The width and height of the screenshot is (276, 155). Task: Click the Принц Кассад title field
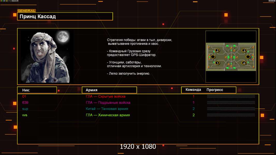65,16
